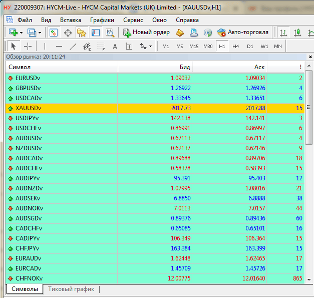
Task: Select the equidistant channel tool
Action: [x=87, y=46]
